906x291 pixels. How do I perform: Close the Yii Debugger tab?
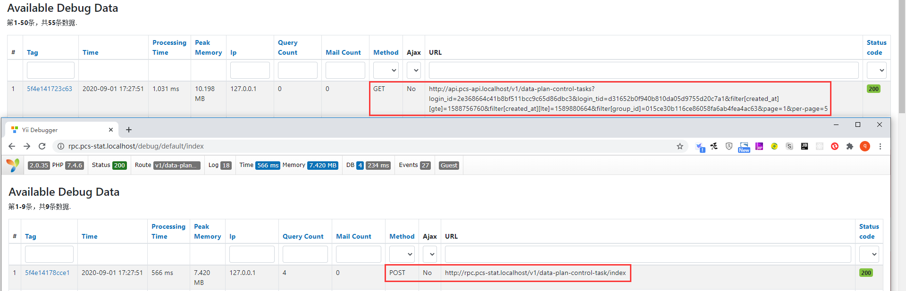pos(111,130)
